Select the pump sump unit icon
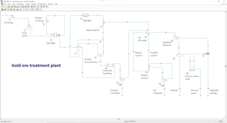The height and width of the screenshot is (123, 227). [x=78, y=49]
